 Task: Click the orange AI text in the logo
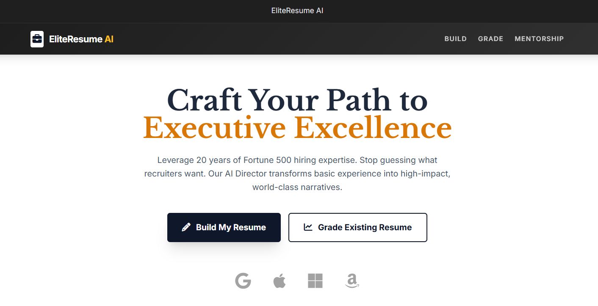click(109, 39)
